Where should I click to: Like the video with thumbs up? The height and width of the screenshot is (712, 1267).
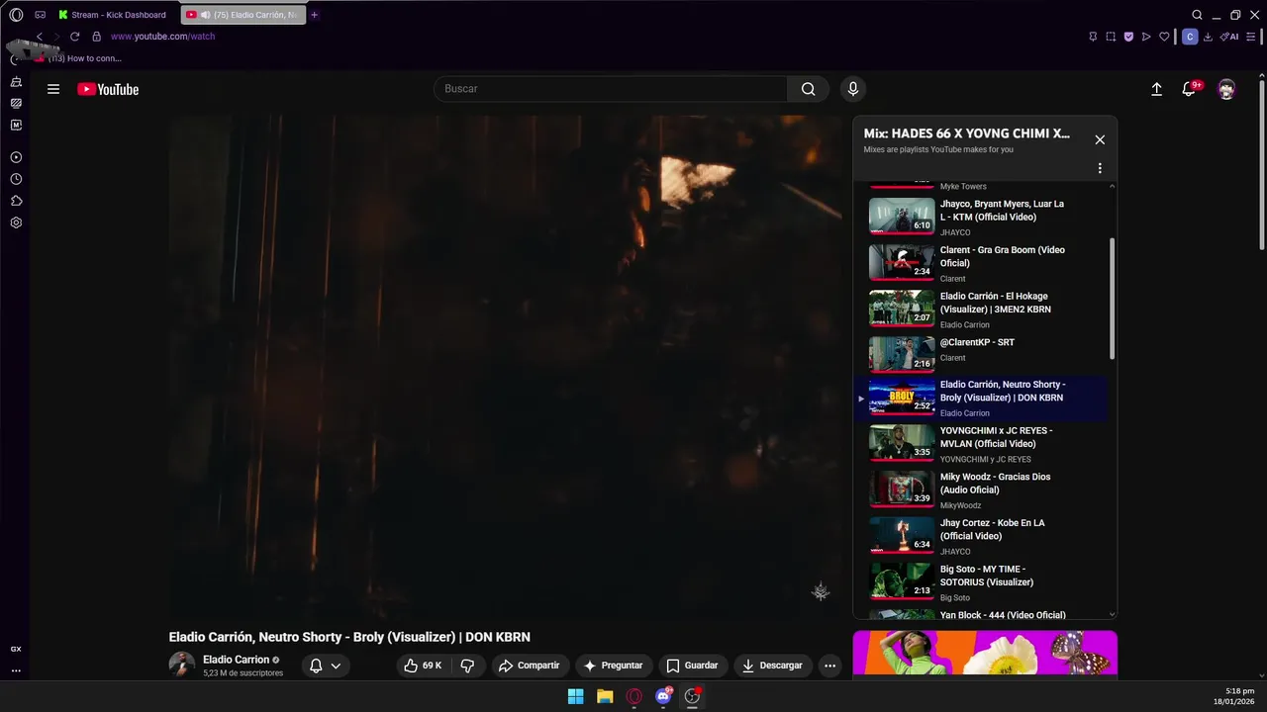(422, 666)
